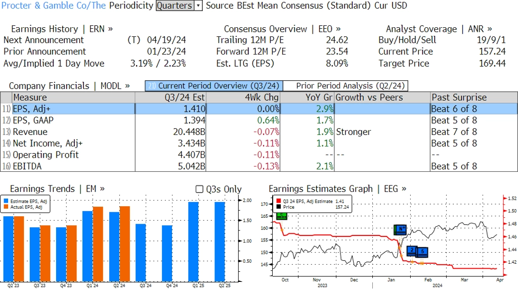Click the Operating Profit estimate 4.407B cell
The height and width of the screenshot is (290, 518).
coord(170,155)
